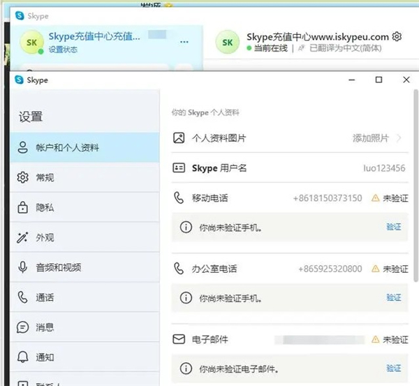Click the 当前在线 status in chat header
Screen dimensions: 419x386
pos(271,48)
